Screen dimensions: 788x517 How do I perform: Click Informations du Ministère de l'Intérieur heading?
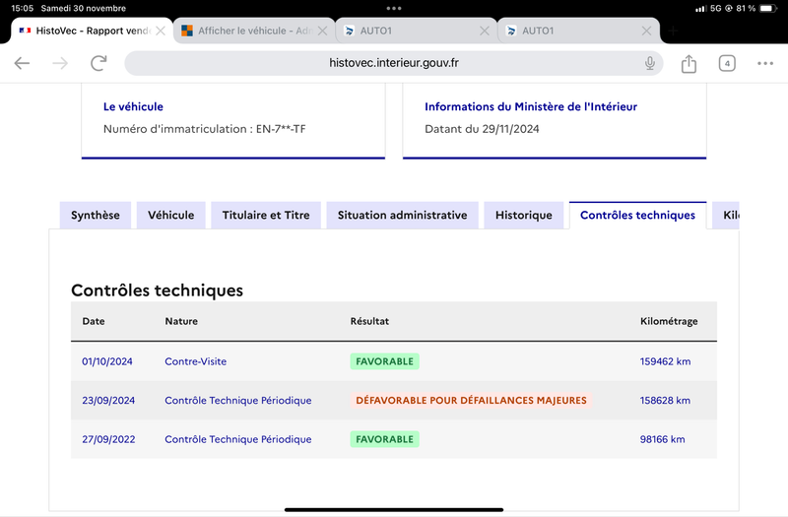click(531, 106)
